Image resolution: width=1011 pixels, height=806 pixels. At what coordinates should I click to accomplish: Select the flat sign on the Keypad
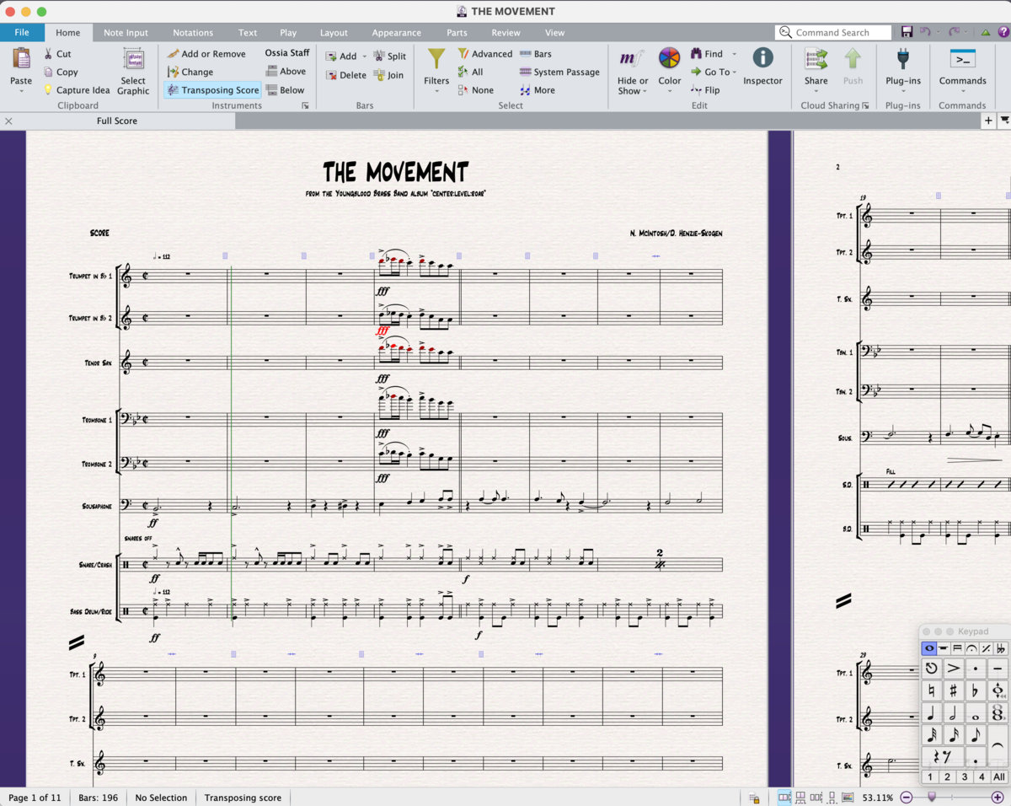click(975, 690)
